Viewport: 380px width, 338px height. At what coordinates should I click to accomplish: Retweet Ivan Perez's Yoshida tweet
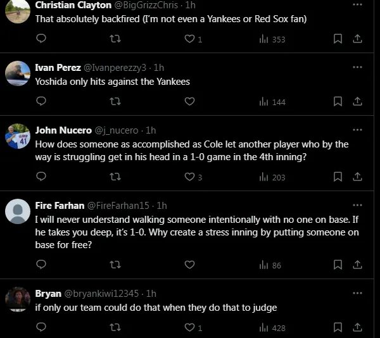(115, 101)
